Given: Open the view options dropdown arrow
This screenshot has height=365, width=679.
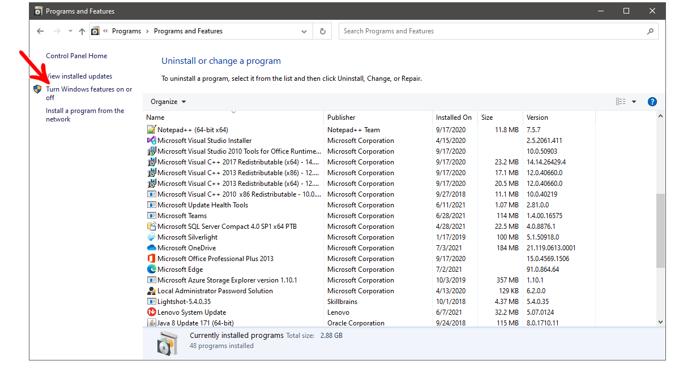Looking at the screenshot, I should 634,102.
